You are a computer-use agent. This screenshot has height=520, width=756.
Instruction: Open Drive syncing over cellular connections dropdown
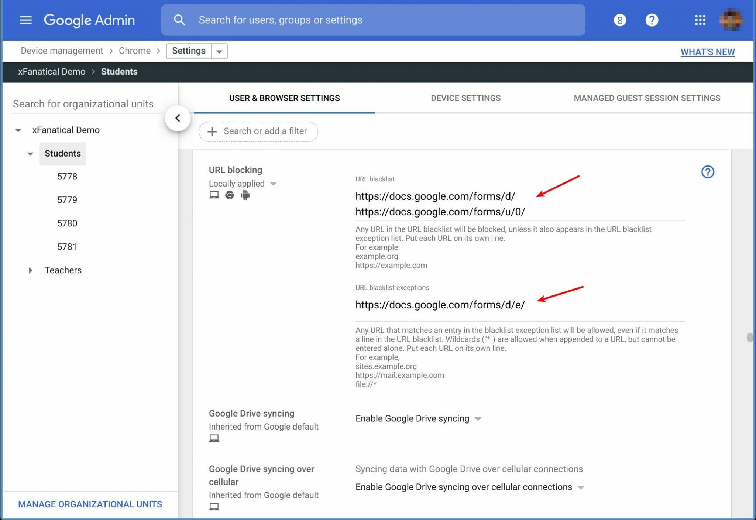470,487
